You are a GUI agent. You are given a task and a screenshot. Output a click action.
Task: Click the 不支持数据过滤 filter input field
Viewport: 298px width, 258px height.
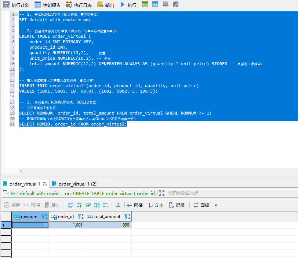(220, 193)
